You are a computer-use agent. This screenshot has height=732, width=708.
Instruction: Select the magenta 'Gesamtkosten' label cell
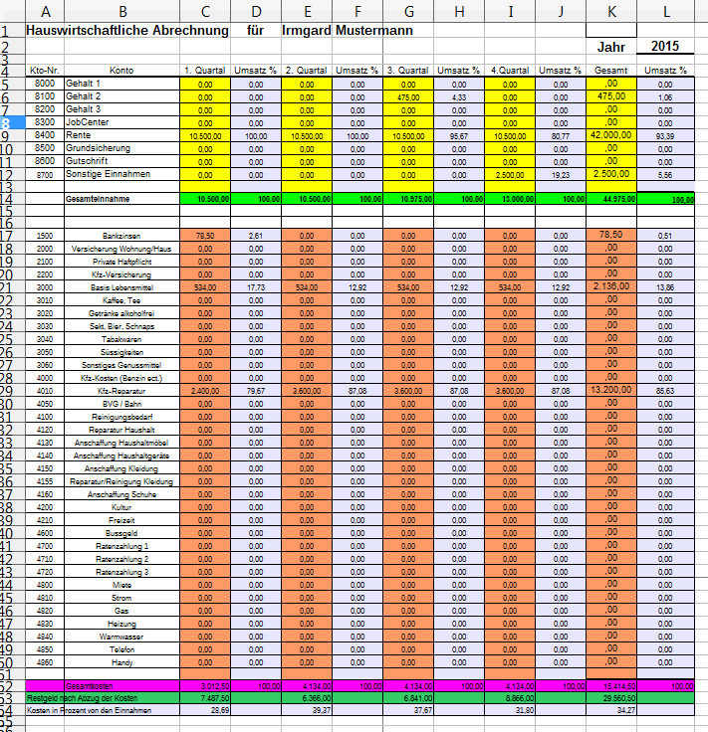tap(121, 686)
